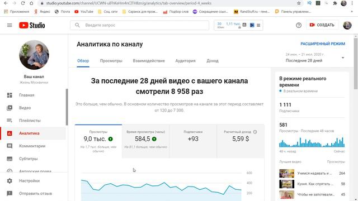The width and height of the screenshot is (358, 201).
Task: Select the Просмотры metric card
Action: [x=98, y=141]
